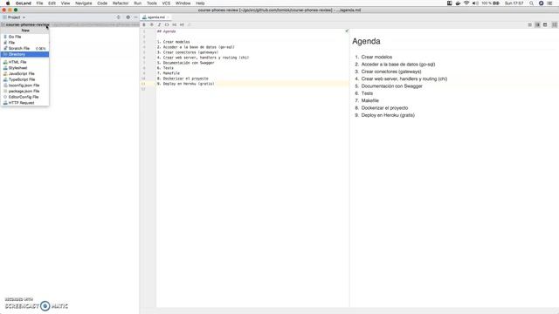559x314 pixels.
Task: Choose EditorConfig File from New popup
Action: (25, 97)
